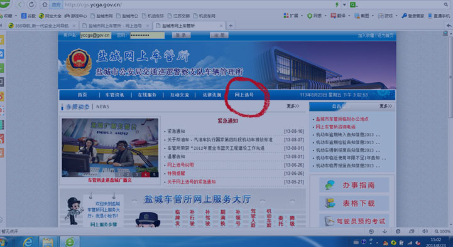Open the 江苏文明 bookmark
Viewport: 453px width, 247px height.
[x=178, y=16]
